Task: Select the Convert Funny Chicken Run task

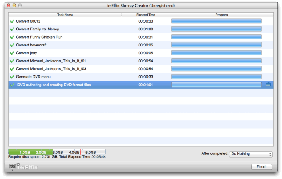Action: pos(141,37)
